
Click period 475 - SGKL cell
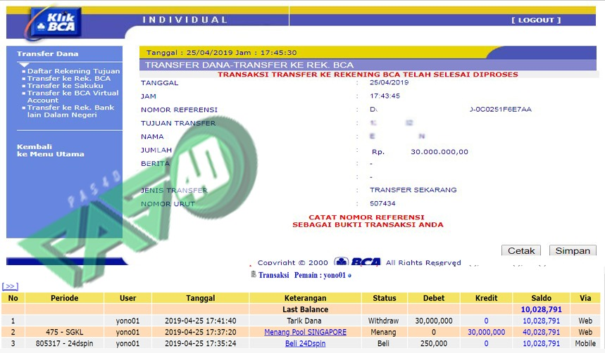click(64, 332)
